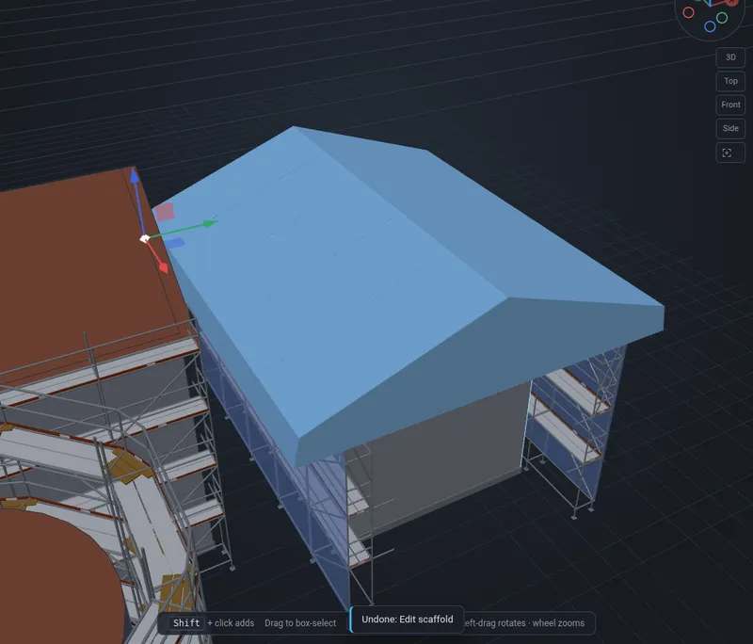Switch to the Front view
Image resolution: width=753 pixels, height=644 pixels.
tap(730, 105)
